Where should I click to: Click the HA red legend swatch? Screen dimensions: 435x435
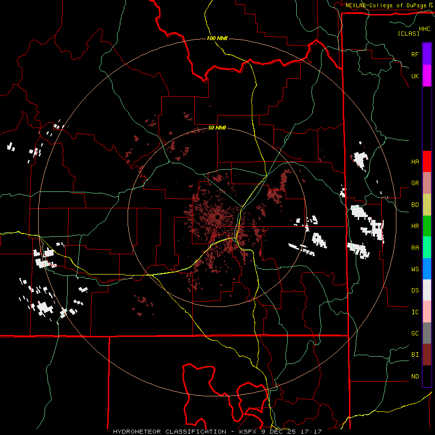pyautogui.click(x=427, y=161)
